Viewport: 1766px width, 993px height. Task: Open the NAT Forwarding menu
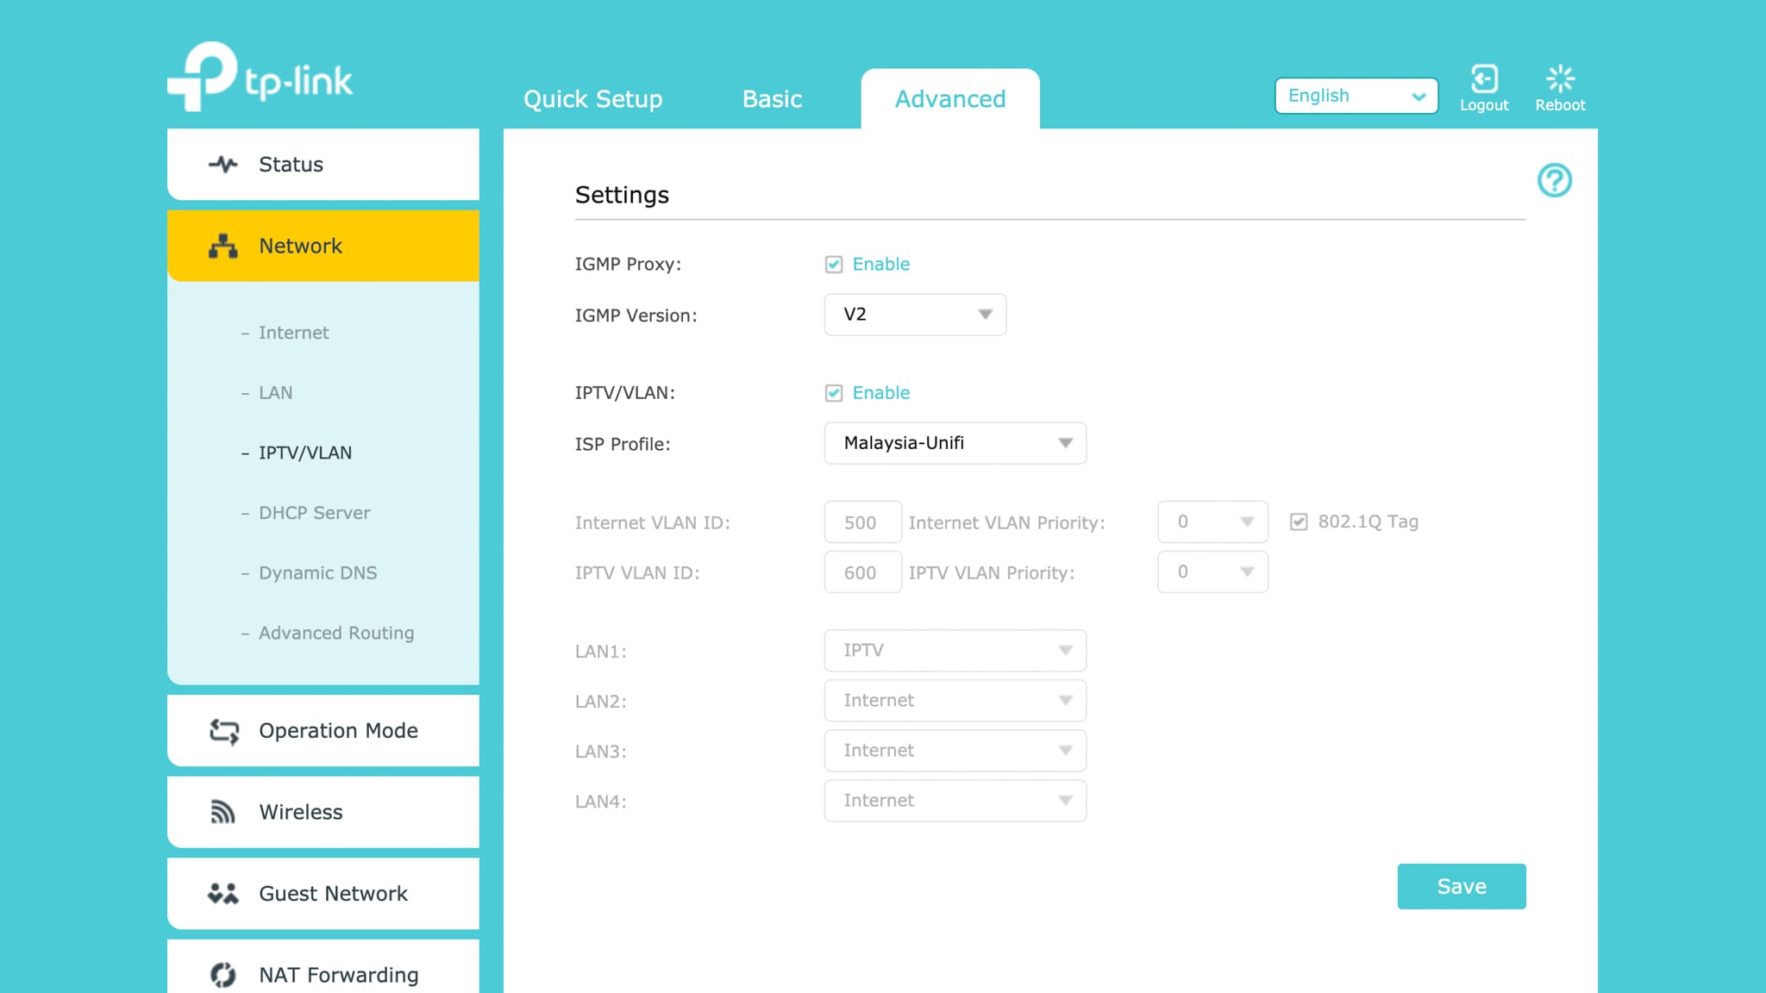323,968
